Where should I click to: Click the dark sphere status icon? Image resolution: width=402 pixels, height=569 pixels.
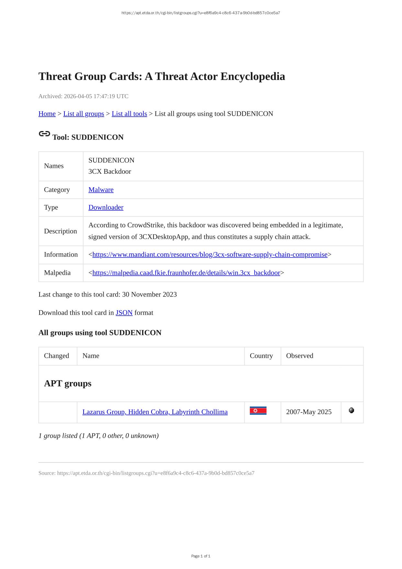351,411
